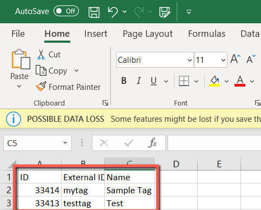The width and height of the screenshot is (261, 210).
Task: Open the Clipboard dialog launcher
Action: tap(105, 103)
